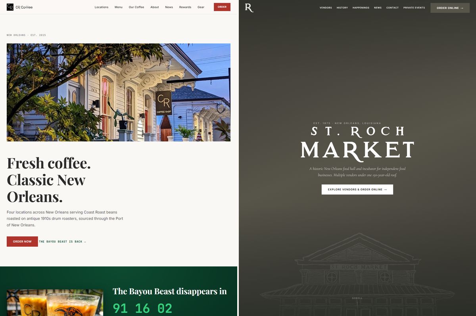Click the Bayou Beast iced drink photo
The height and width of the screenshot is (316, 476).
coord(55,303)
